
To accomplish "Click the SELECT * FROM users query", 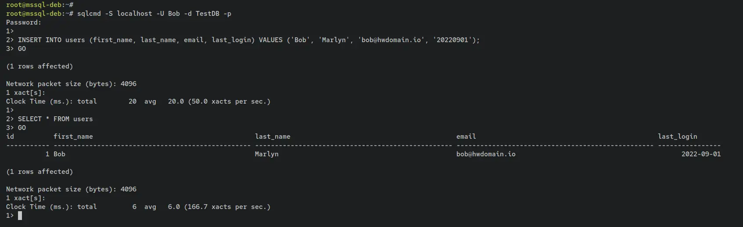I will 55,119.
